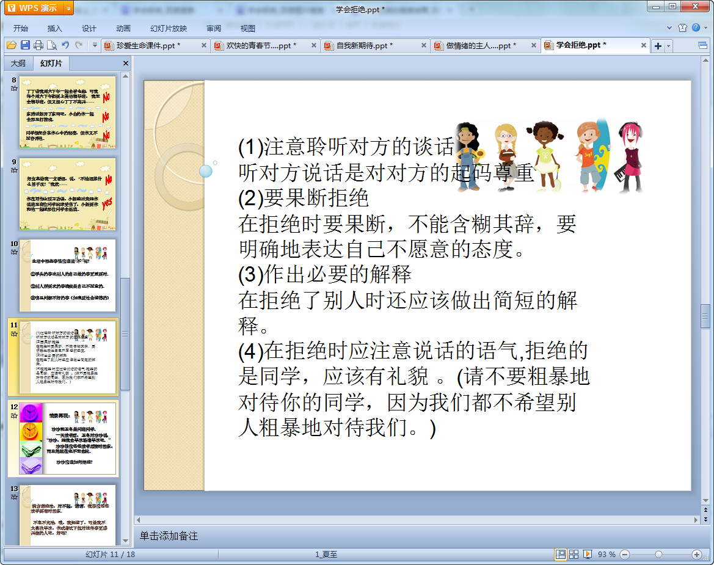Select slide 9 thumbnail
The width and height of the screenshot is (714, 565).
pos(67,194)
